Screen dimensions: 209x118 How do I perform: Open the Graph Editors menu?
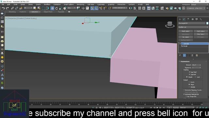point(69,5)
